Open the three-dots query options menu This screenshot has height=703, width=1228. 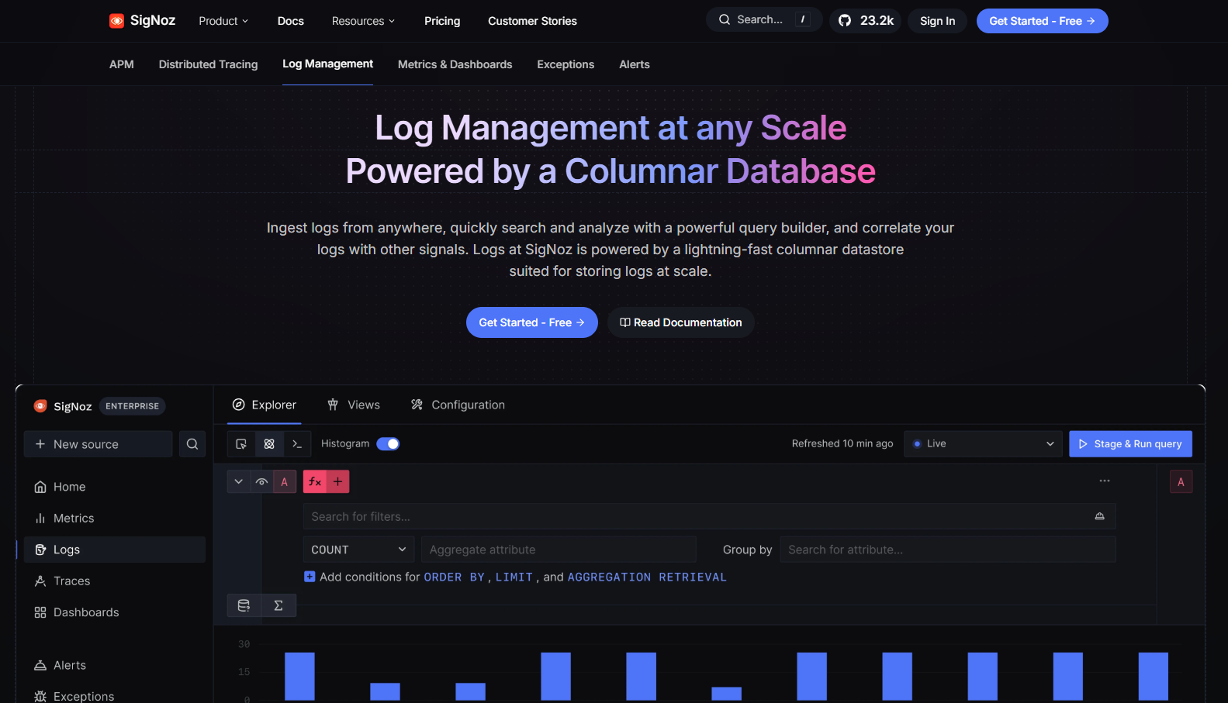point(1105,481)
